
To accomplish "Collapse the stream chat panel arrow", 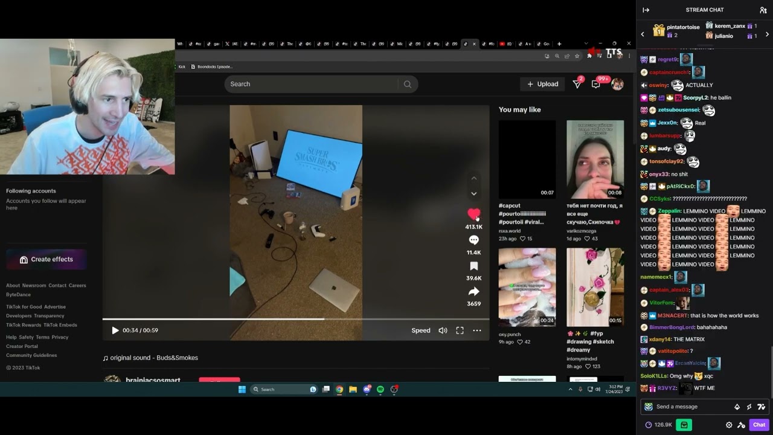I will [x=646, y=10].
